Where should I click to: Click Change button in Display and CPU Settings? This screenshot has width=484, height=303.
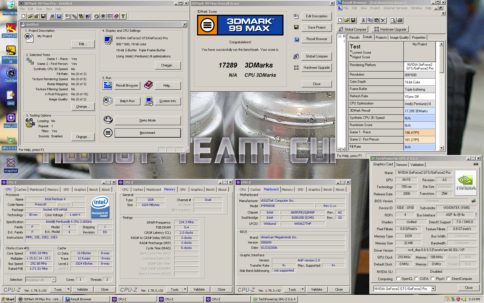point(168,65)
